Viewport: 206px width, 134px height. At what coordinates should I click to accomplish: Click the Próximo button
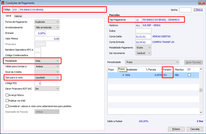(176, 129)
